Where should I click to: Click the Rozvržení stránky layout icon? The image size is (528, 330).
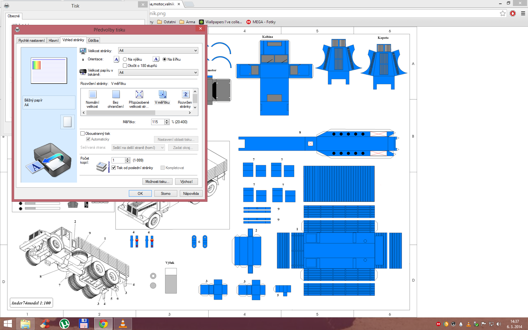185,94
